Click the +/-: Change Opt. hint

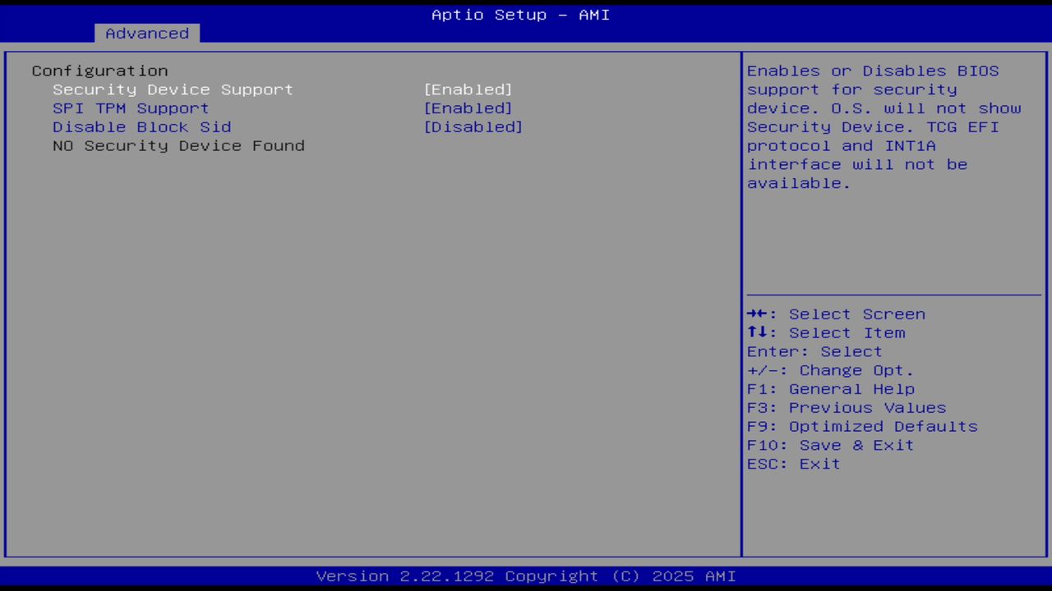click(x=830, y=371)
